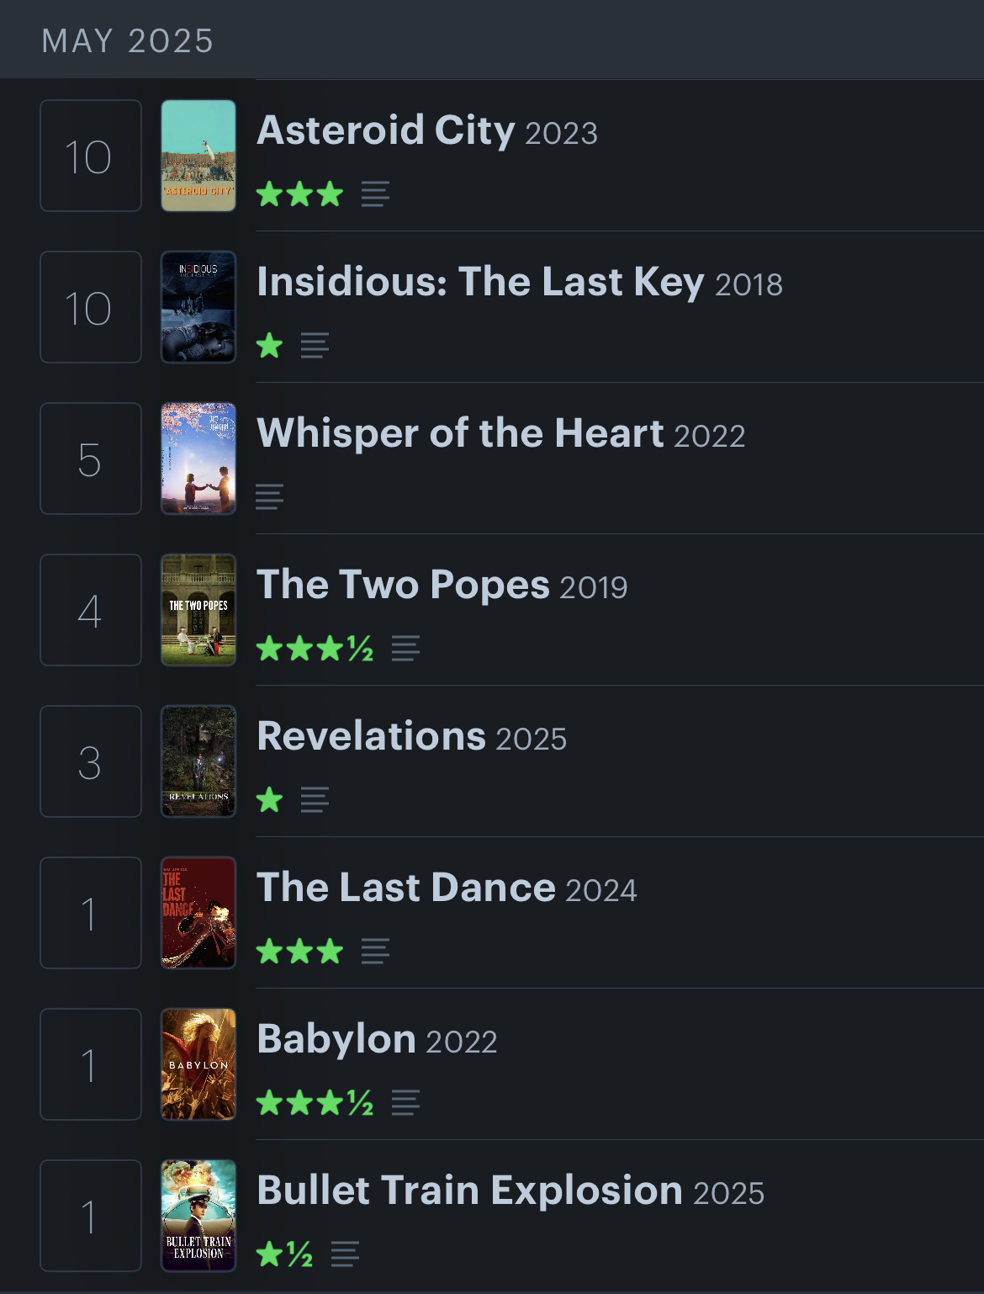The width and height of the screenshot is (984, 1294).
Task: Open the Bullet Train Explosion poster
Action: pyautogui.click(x=198, y=1216)
